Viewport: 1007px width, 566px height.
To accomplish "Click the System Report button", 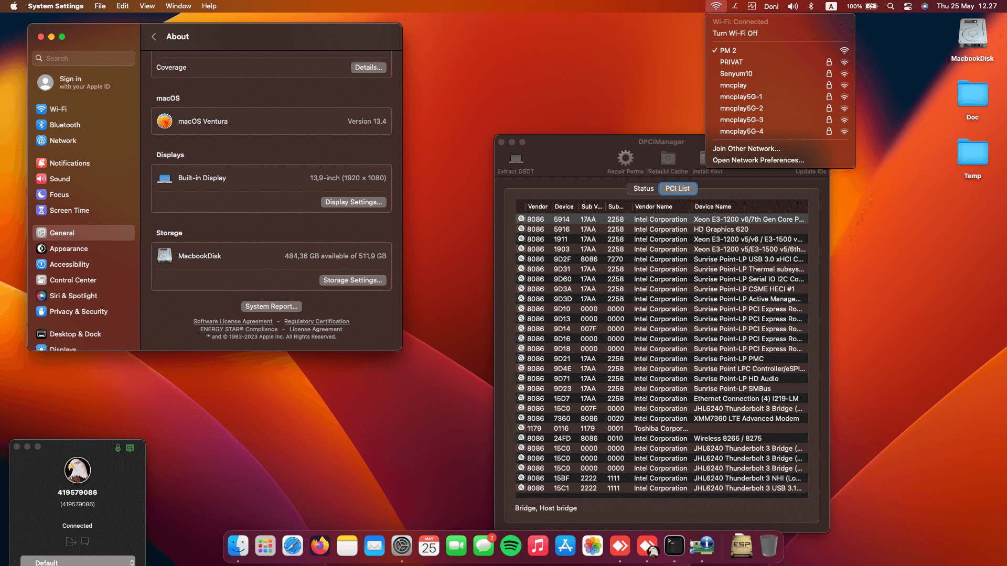I will (271, 306).
